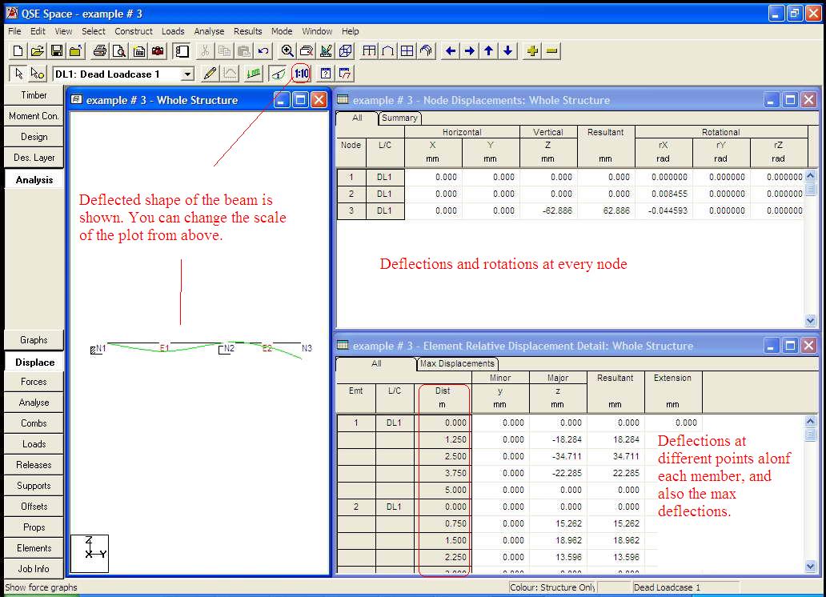Click the Combs sidebar button

[34, 423]
